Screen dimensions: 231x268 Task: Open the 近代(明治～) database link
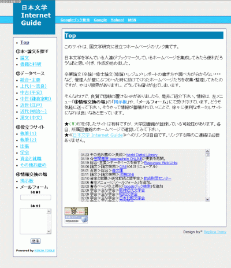(33, 111)
